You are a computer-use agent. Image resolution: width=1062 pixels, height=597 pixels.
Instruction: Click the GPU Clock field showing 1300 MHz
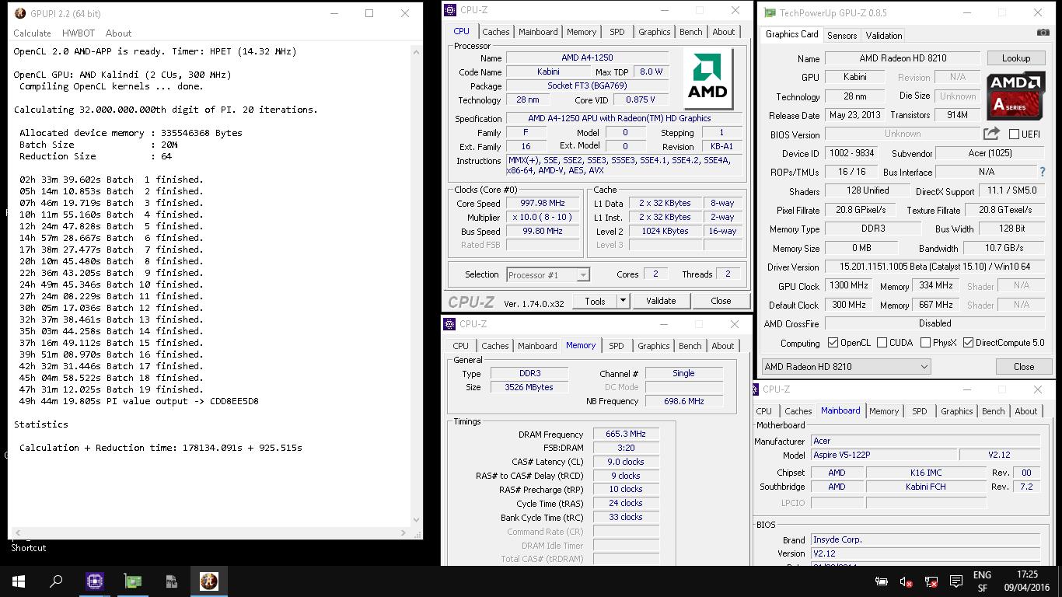point(848,286)
